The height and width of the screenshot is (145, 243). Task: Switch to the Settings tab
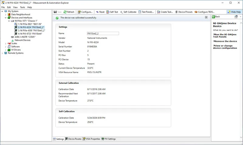tap(58, 139)
